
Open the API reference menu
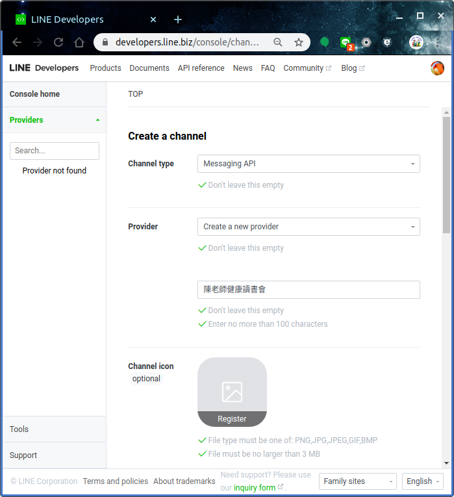point(201,68)
